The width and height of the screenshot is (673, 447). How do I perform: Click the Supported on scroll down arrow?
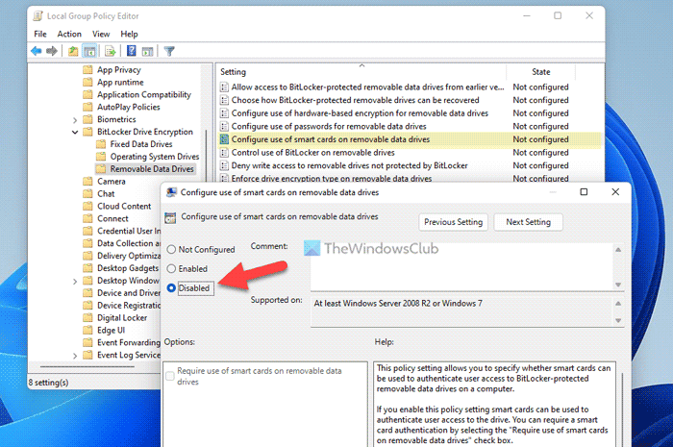618,320
